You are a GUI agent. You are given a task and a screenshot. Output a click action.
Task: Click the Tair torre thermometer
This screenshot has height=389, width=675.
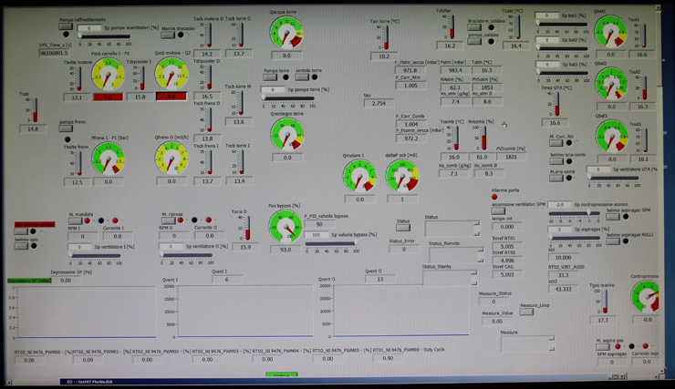[x=384, y=37]
